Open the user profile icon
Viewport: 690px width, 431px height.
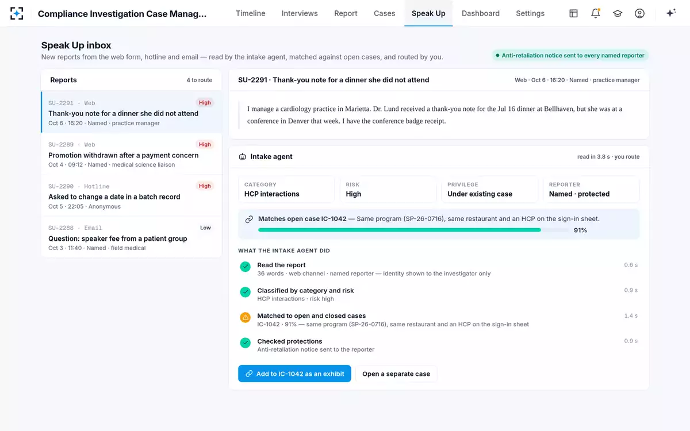[x=639, y=13]
